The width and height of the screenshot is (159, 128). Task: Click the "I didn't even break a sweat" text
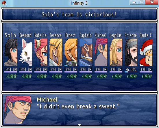78,106
